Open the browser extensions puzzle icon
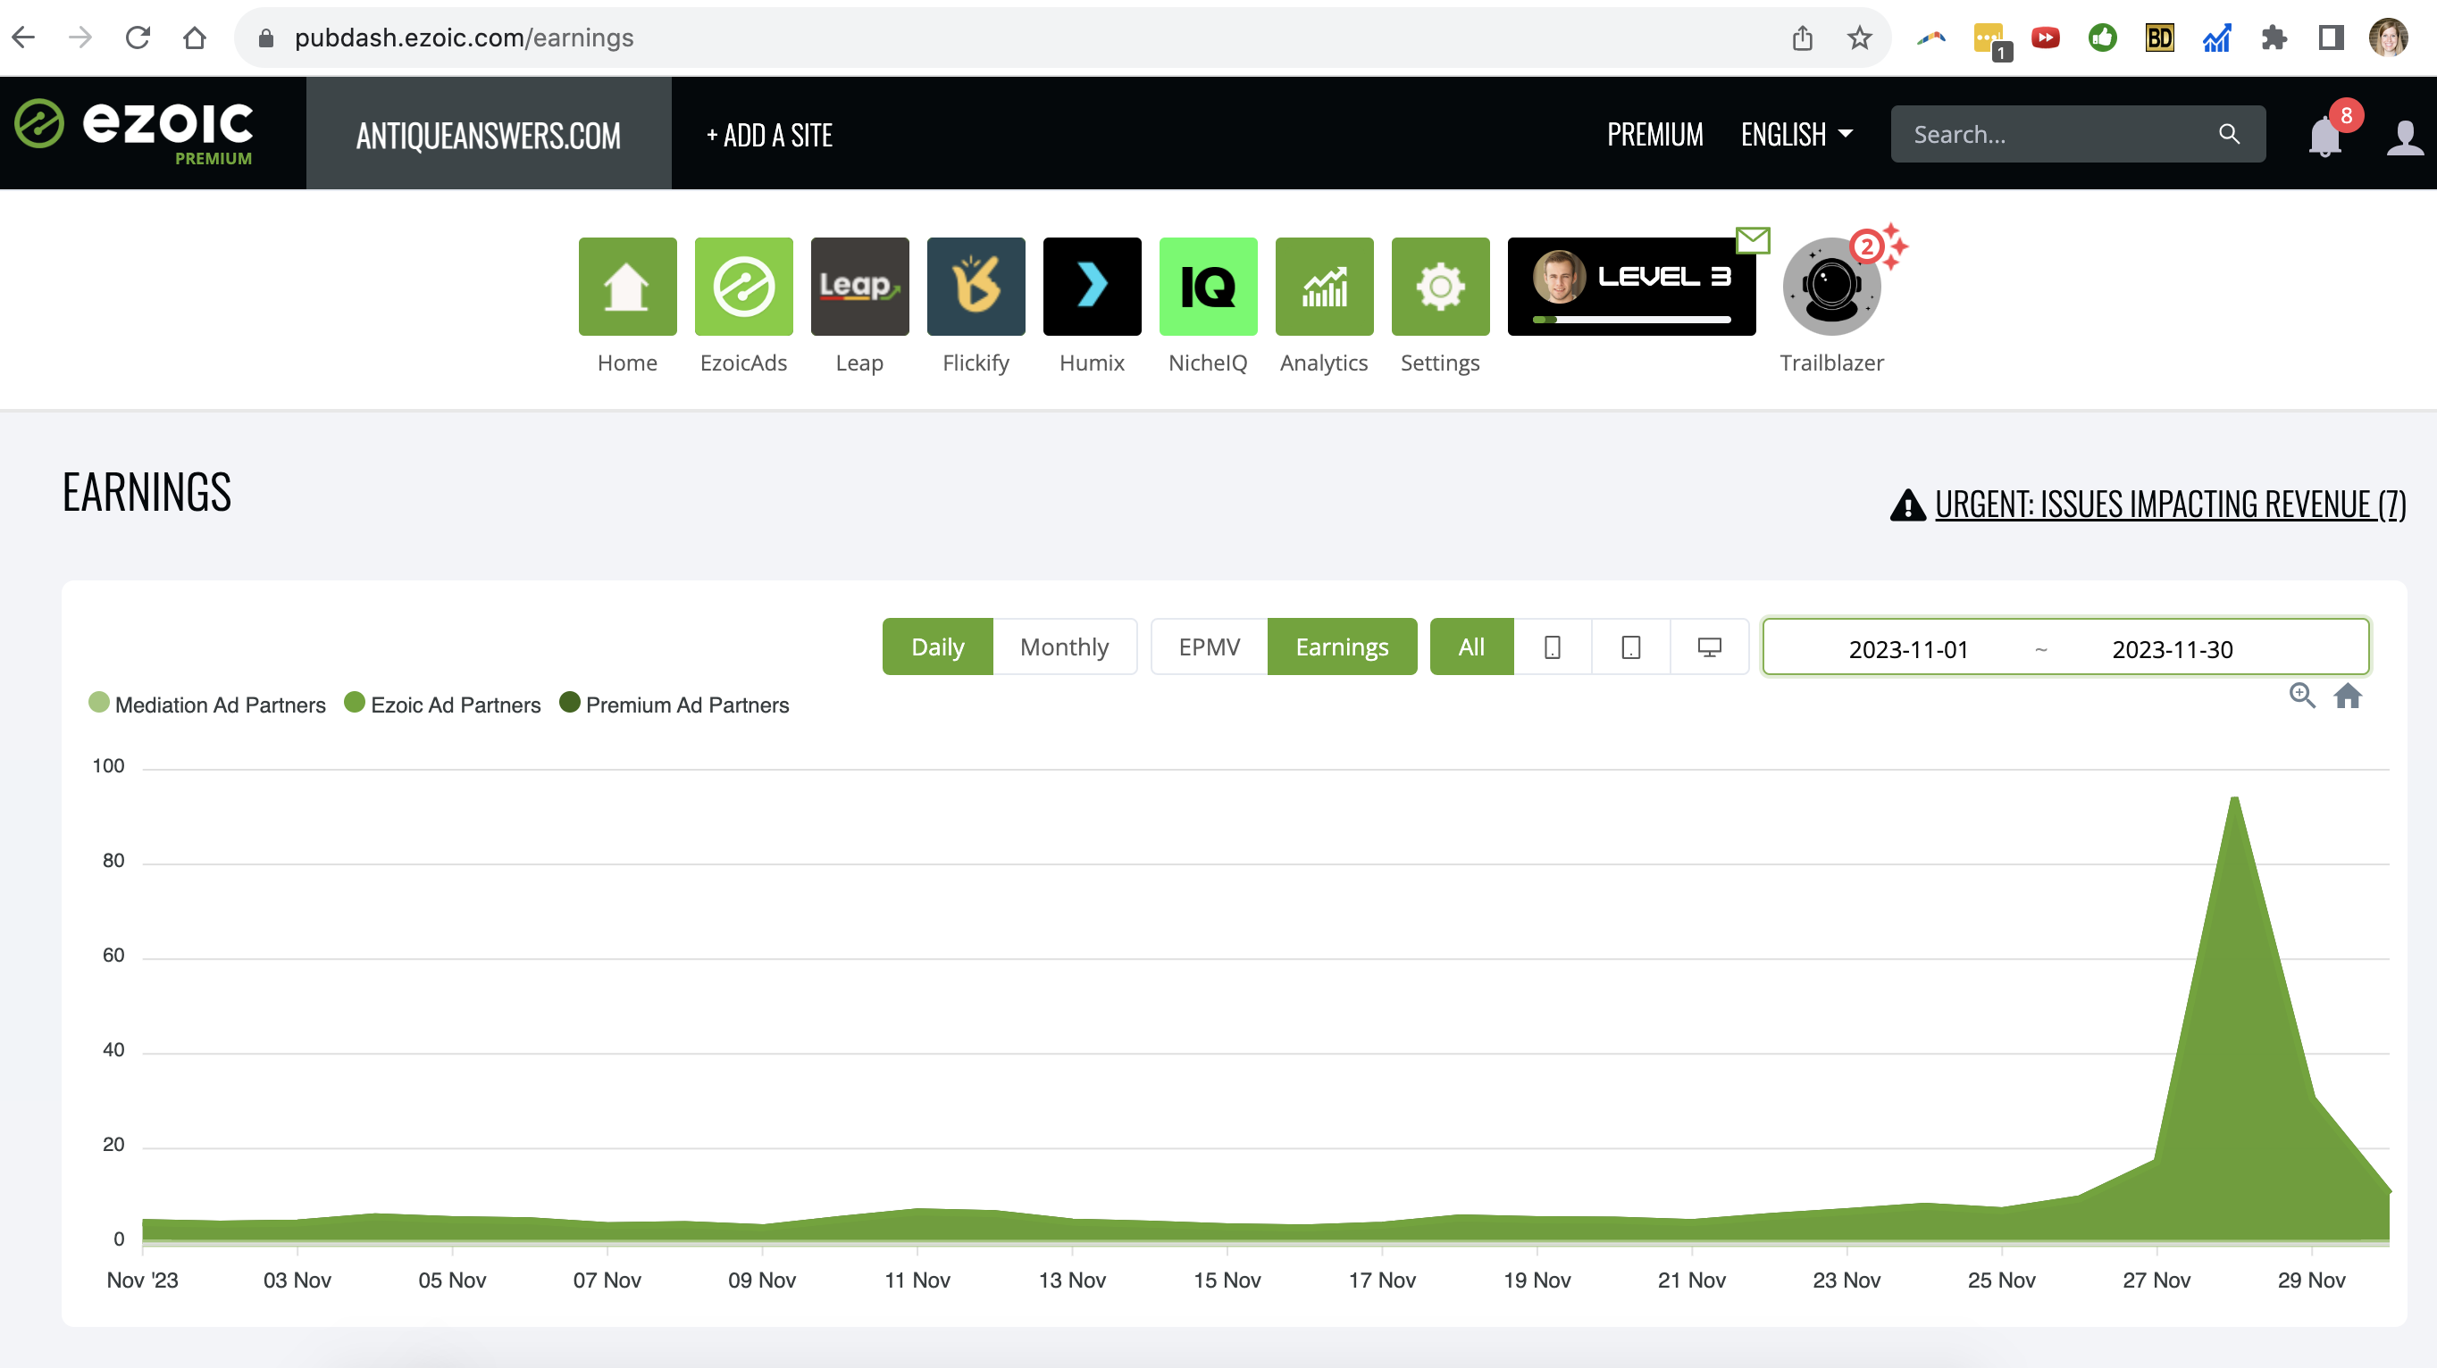This screenshot has width=2437, height=1368. (2274, 38)
